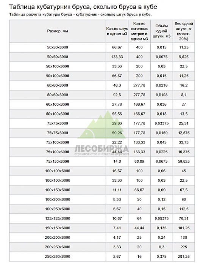The image size is (203, 266).
Task: Click the 277,78 meters value for 60x60x3000
Action: point(139,95)
